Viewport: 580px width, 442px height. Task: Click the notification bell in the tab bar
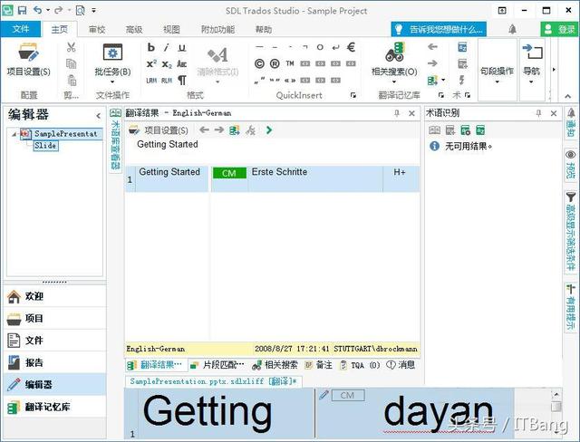512,29
